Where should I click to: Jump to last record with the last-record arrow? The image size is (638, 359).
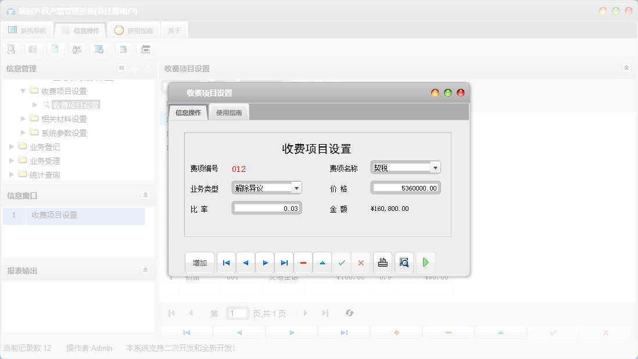click(x=284, y=263)
